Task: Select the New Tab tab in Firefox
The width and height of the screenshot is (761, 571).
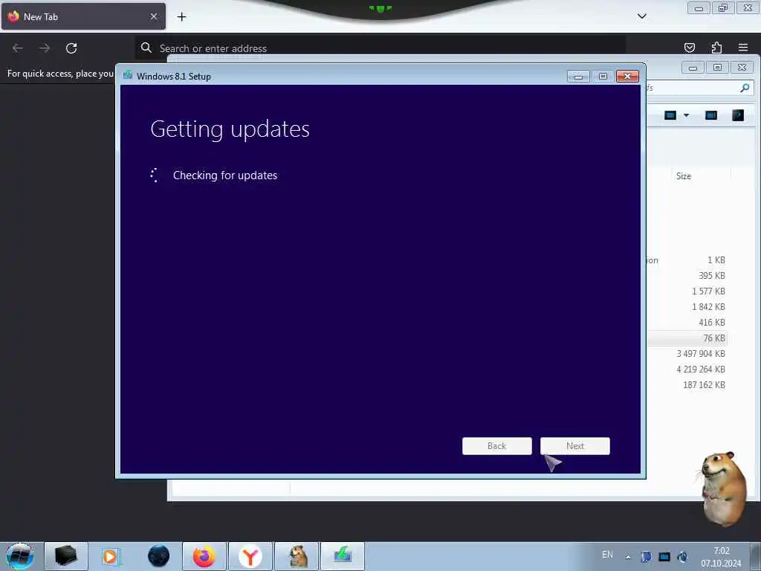Action: point(83,16)
